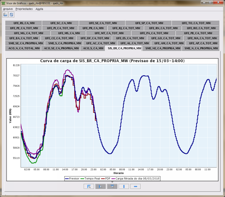Image resolution: width=225 pixels, height=197 pixels.
Task: Open the Arquivo menu
Action: click(x=8, y=9)
